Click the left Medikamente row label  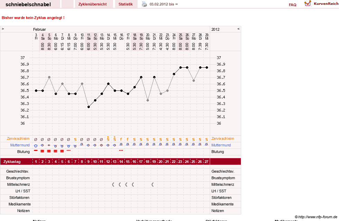click(x=20, y=204)
